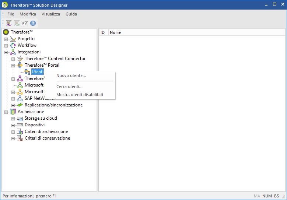Viewport: 287px width, 200px height.
Task: Select the Therefore Portal label
Action: click(42, 65)
